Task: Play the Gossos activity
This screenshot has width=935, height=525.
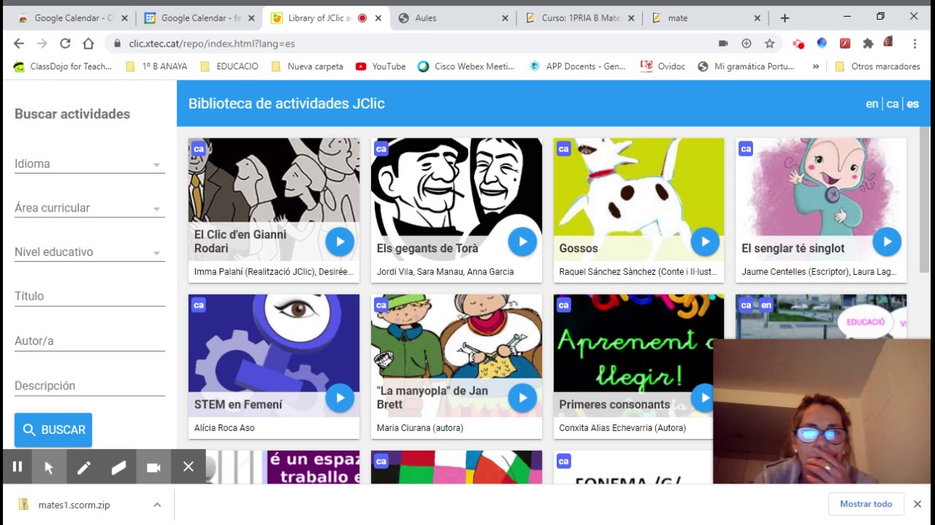Action: coord(705,241)
